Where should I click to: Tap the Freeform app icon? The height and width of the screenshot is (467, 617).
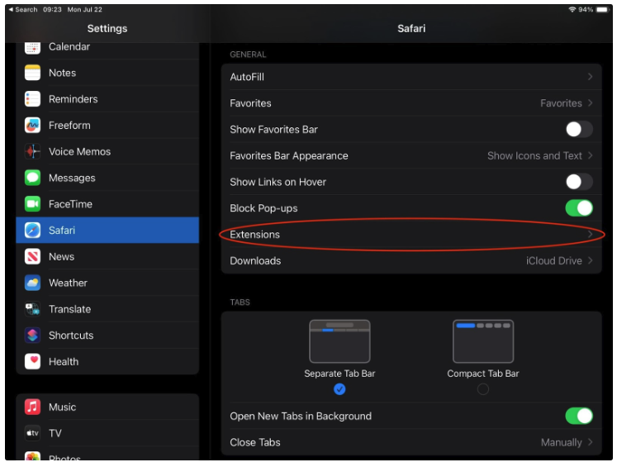tap(32, 126)
